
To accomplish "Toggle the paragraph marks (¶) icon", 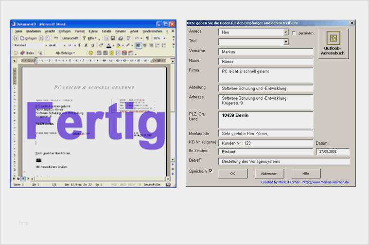I will click(x=147, y=38).
